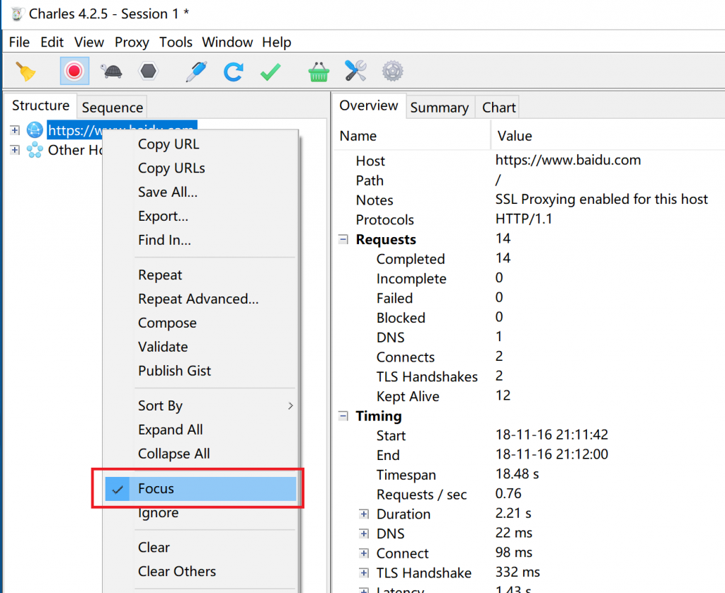Choose Expand All in context menu
The width and height of the screenshot is (725, 593).
click(200, 430)
